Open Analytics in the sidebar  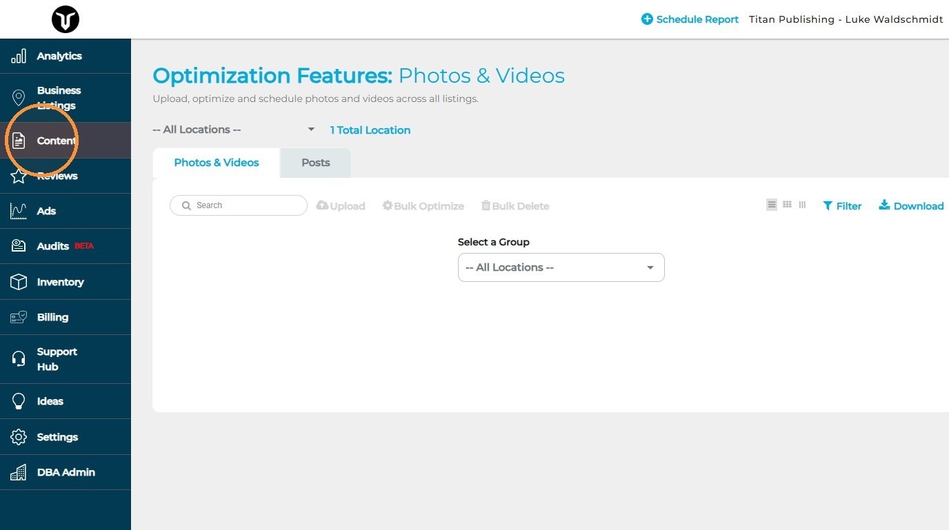[x=66, y=56]
